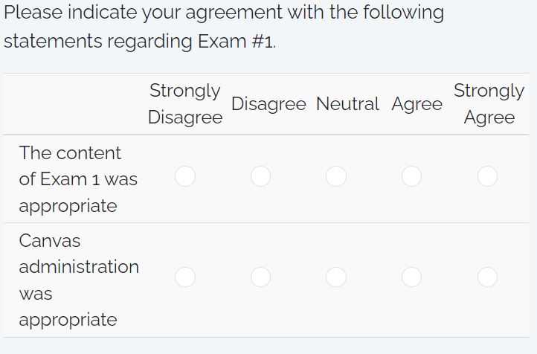
Task: Click the blank top-left table header cell
Action: (x=71, y=104)
